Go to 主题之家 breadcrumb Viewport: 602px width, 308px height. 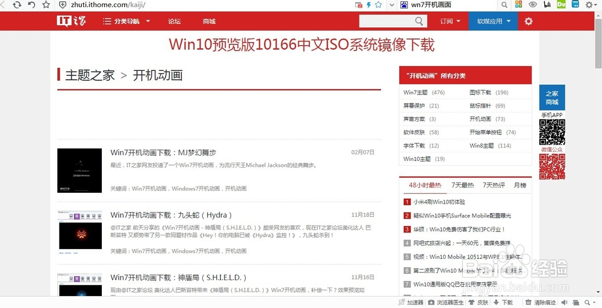[90, 75]
